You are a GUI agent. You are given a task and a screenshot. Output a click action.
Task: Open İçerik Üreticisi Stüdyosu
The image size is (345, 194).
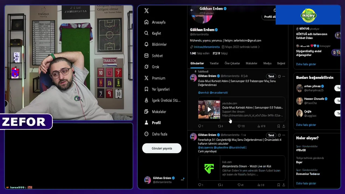coord(162,100)
